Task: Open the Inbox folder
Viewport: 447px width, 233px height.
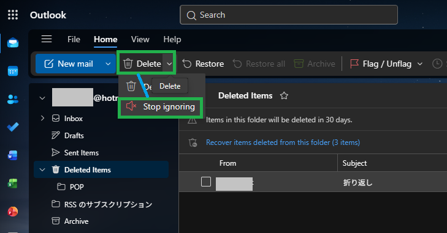Action: (73, 119)
